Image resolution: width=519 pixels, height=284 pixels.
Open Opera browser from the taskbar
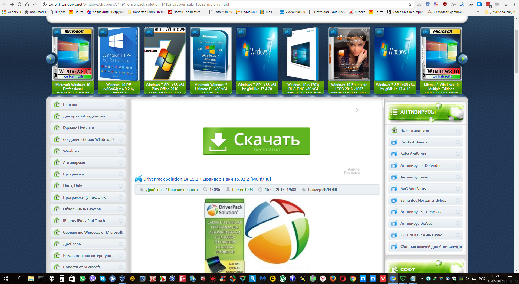[343, 279]
